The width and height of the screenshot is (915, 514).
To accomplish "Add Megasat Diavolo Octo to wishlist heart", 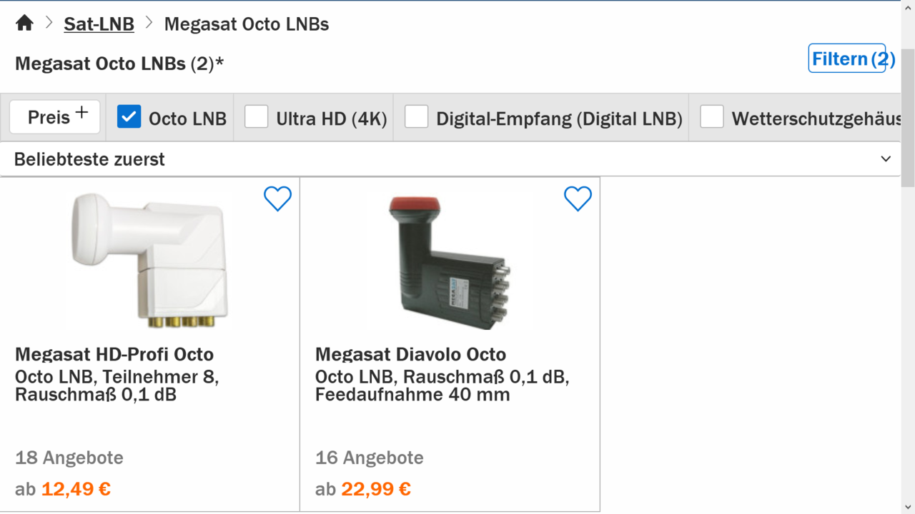I will [578, 198].
